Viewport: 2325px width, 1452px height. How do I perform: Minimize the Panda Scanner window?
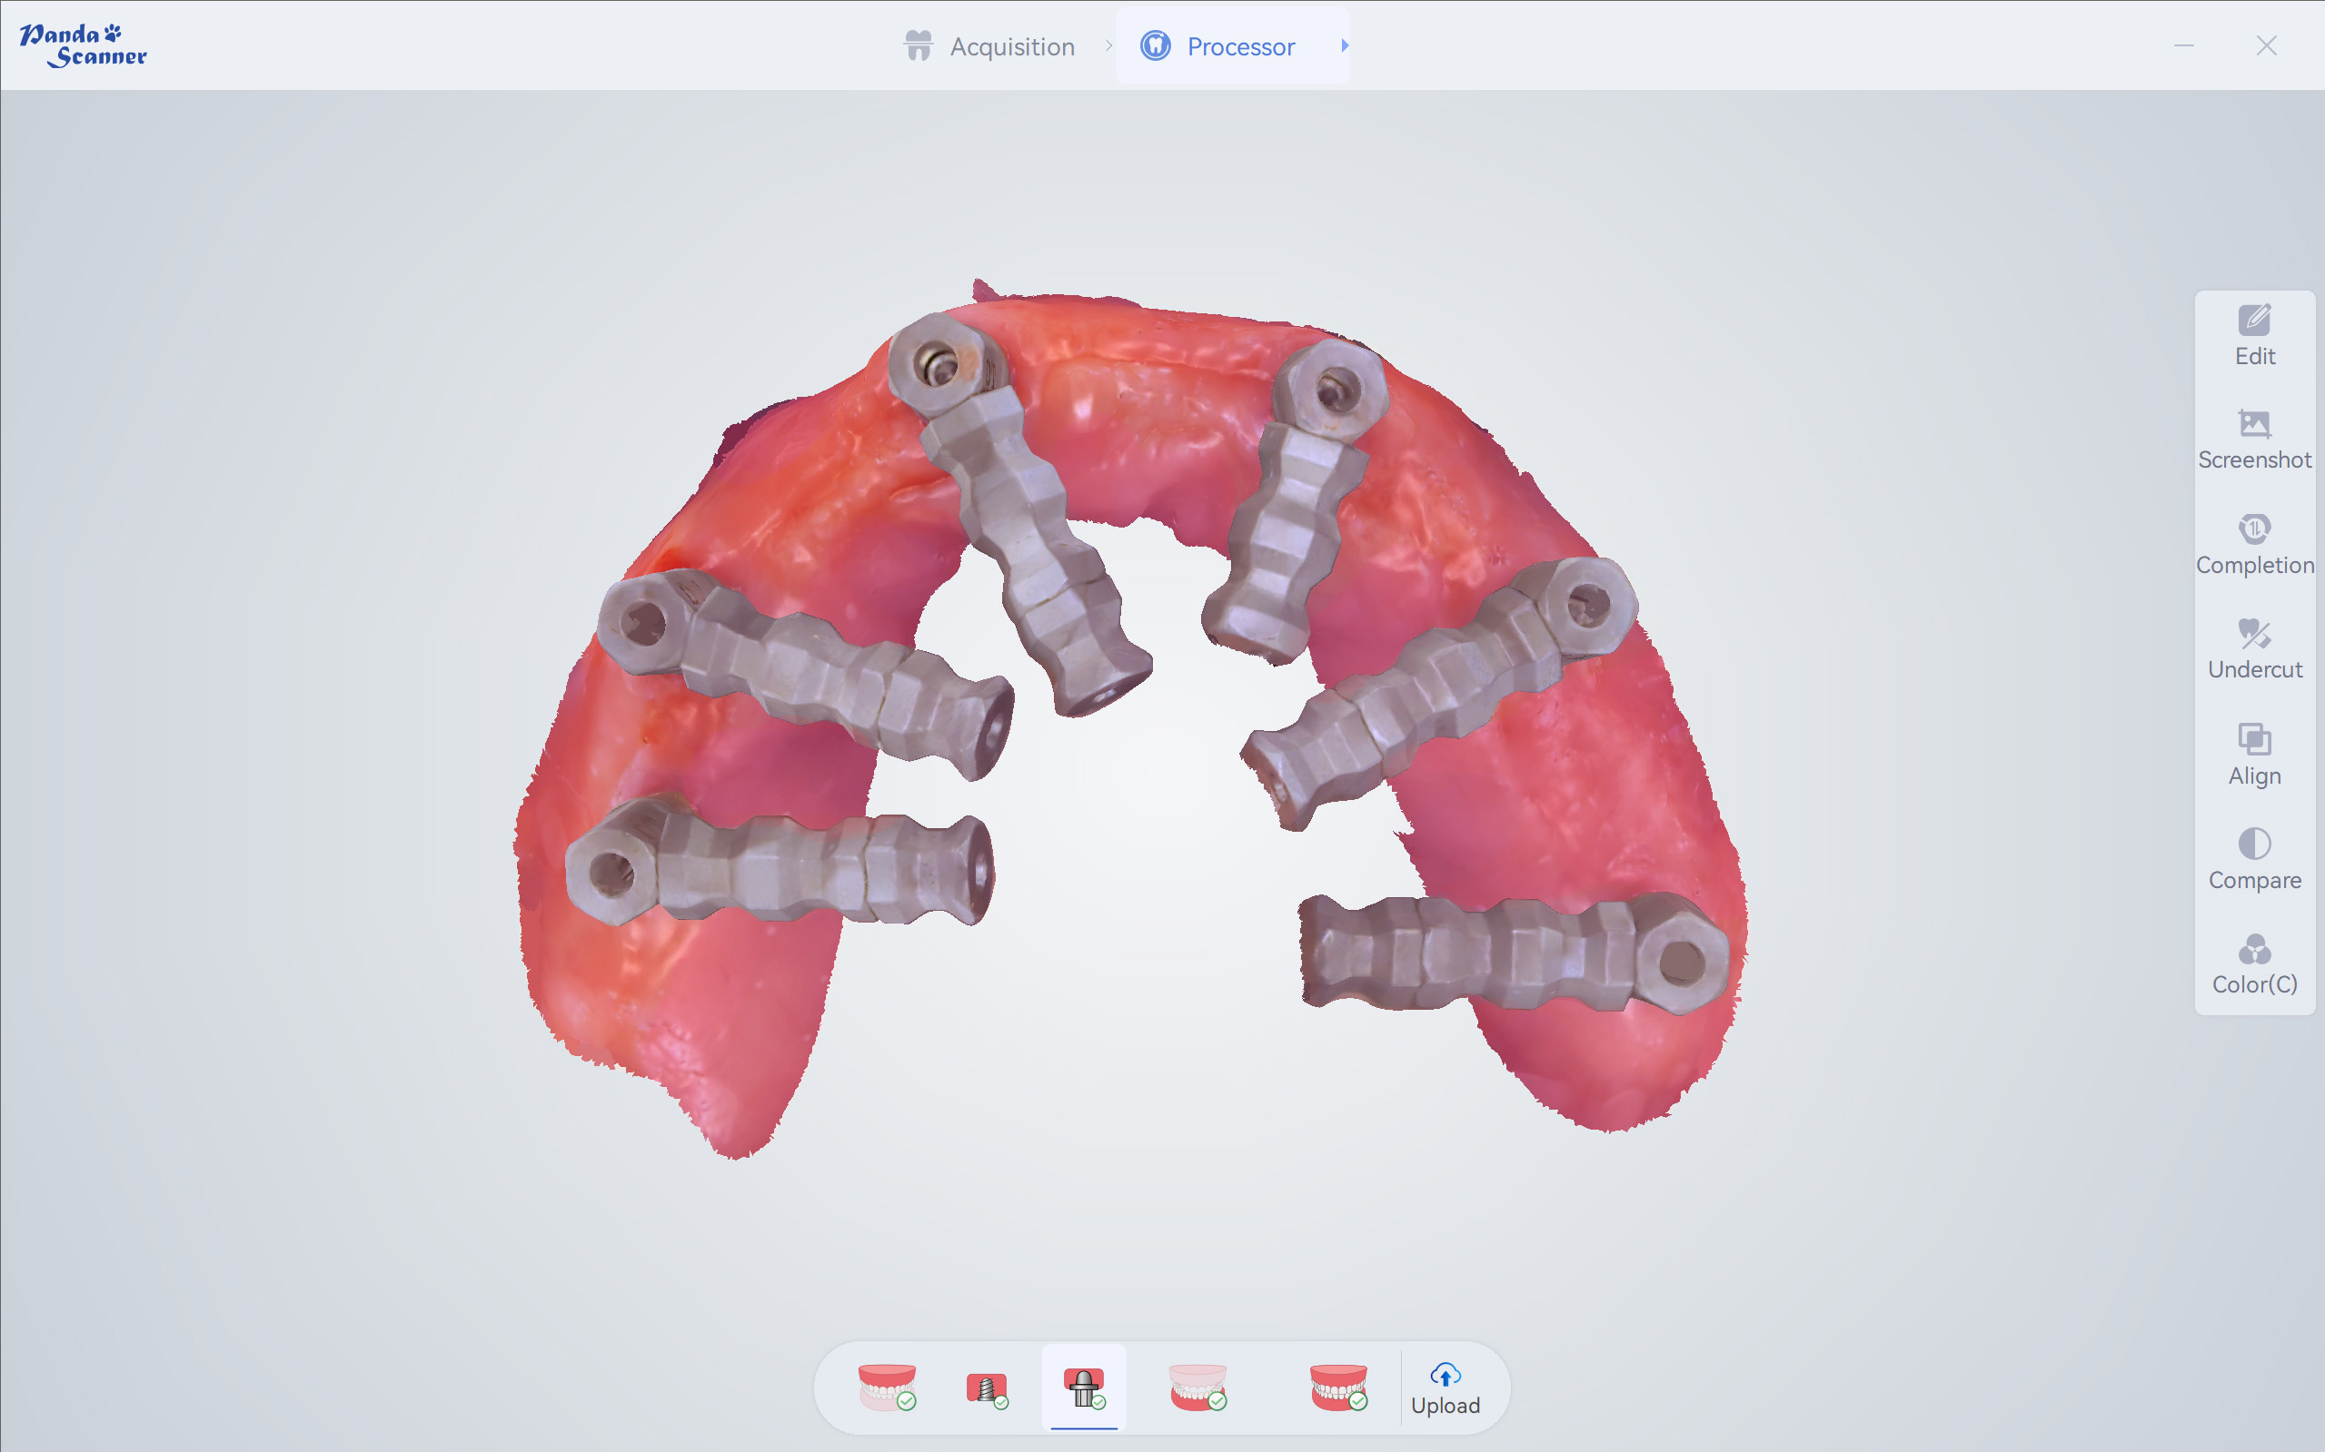pos(2184,45)
